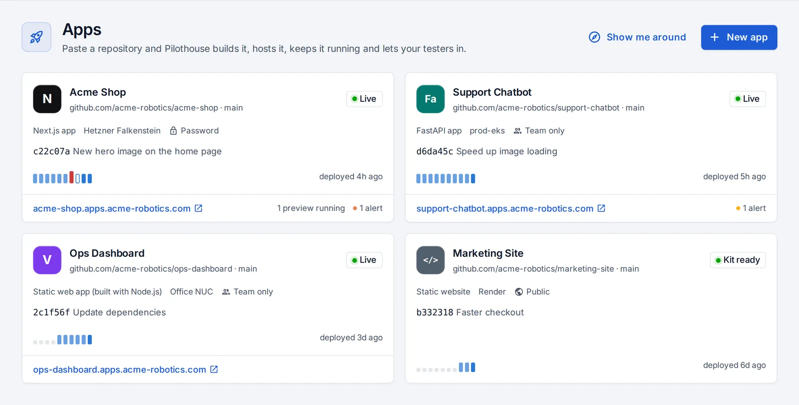This screenshot has height=405, width=799.
Task: Click the lock icon next to Password
Action: coord(173,131)
